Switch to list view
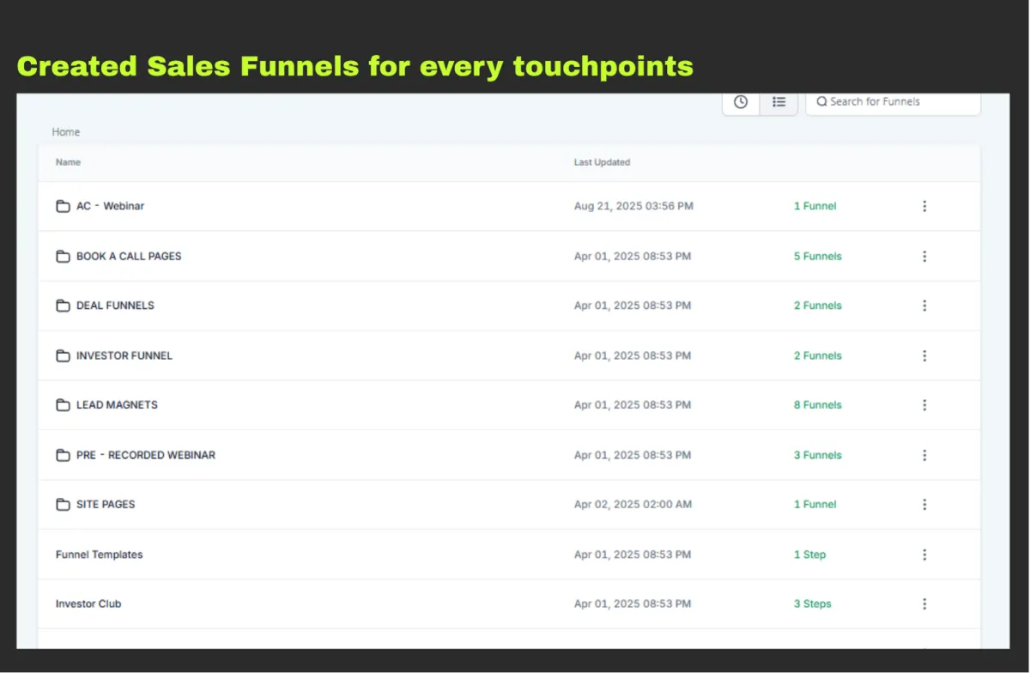 [x=779, y=102]
